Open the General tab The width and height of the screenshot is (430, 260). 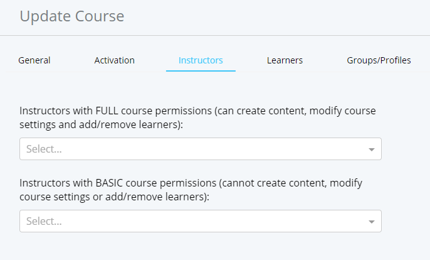coord(34,60)
